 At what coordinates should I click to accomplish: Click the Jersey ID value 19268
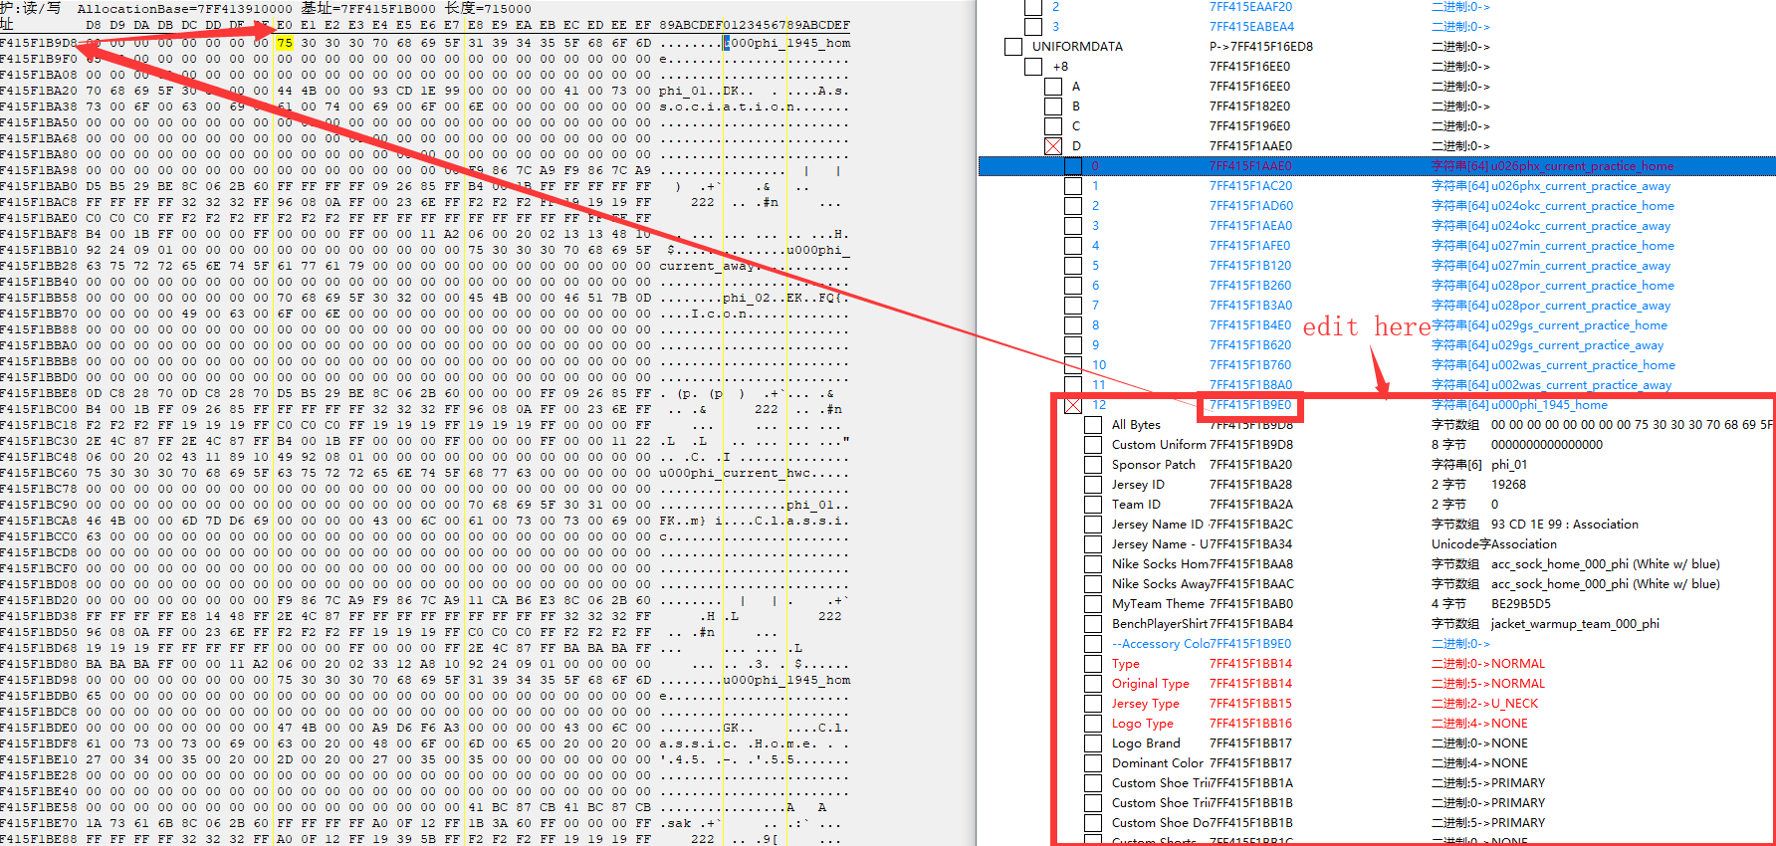1508,485
